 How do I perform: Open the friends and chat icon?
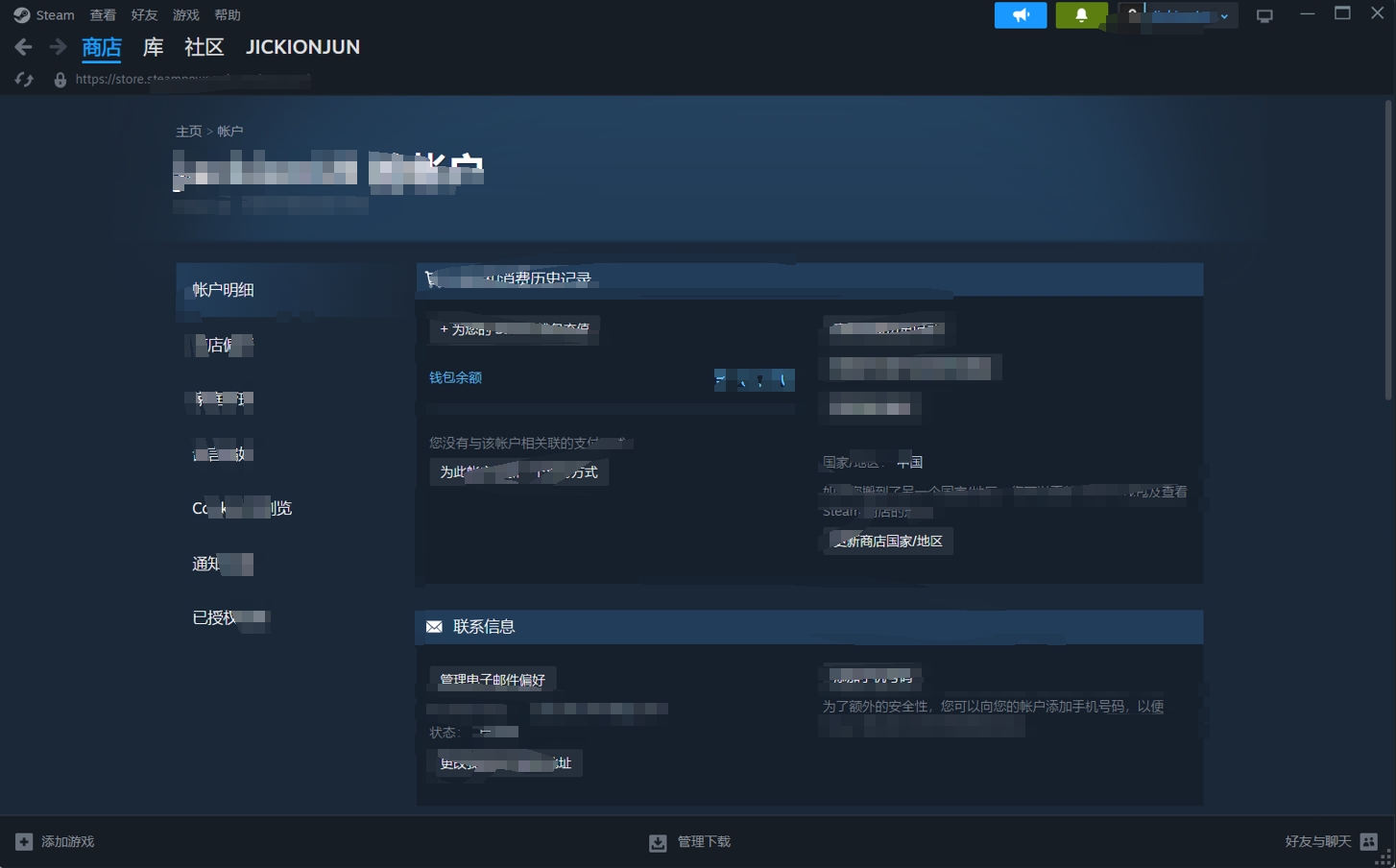tap(1369, 842)
